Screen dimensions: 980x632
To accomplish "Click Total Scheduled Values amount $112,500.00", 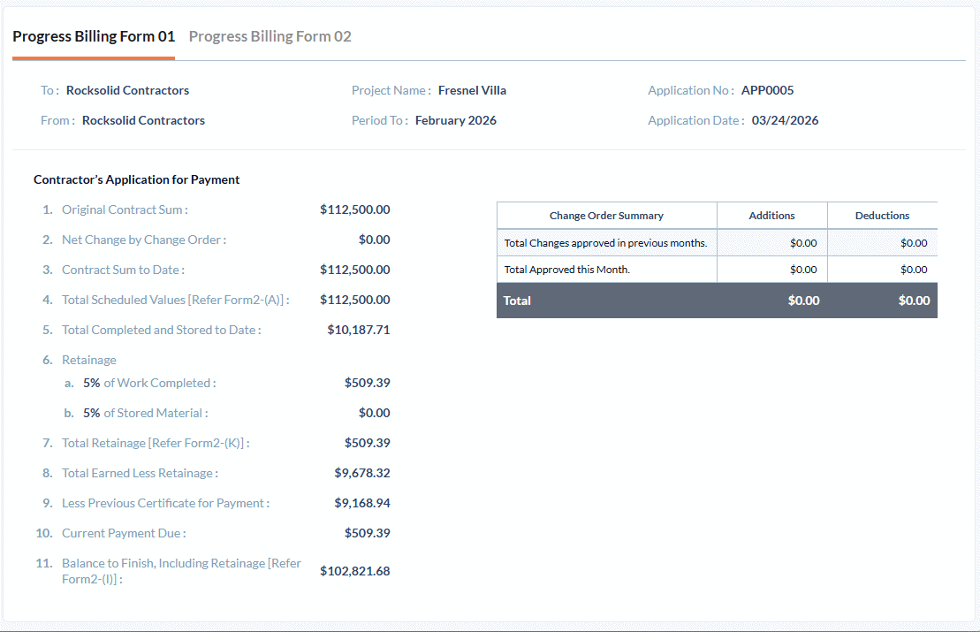I will tap(355, 300).
